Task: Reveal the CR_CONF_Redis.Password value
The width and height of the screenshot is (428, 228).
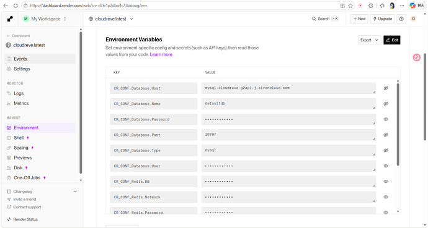Action: [x=386, y=212]
